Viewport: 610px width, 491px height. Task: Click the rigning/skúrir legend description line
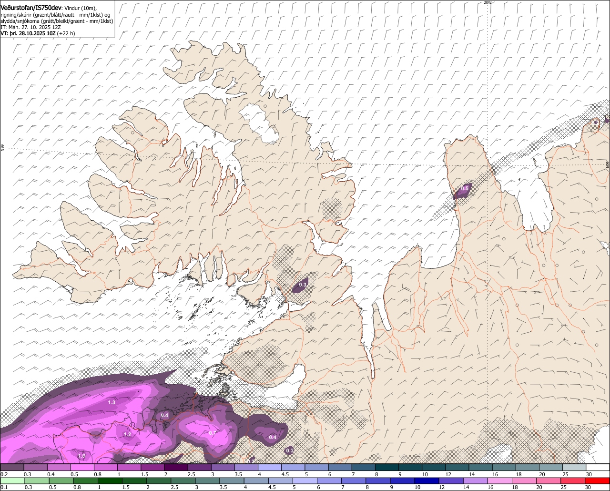tap(55, 15)
